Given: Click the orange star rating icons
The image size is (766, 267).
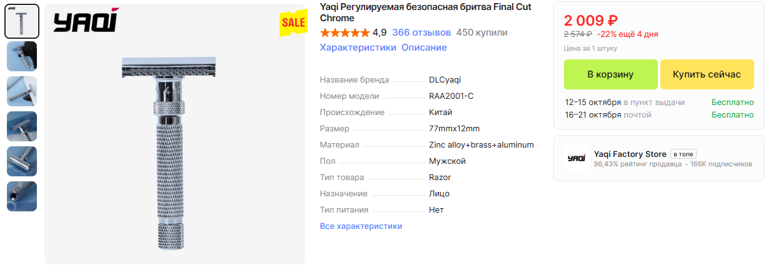Looking at the screenshot, I should pyautogui.click(x=345, y=33).
